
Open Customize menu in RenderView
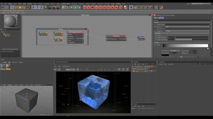[66, 66]
